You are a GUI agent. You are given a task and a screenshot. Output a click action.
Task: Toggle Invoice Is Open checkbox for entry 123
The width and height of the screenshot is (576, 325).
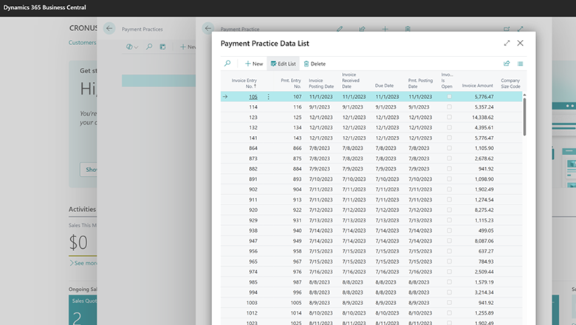click(448, 117)
